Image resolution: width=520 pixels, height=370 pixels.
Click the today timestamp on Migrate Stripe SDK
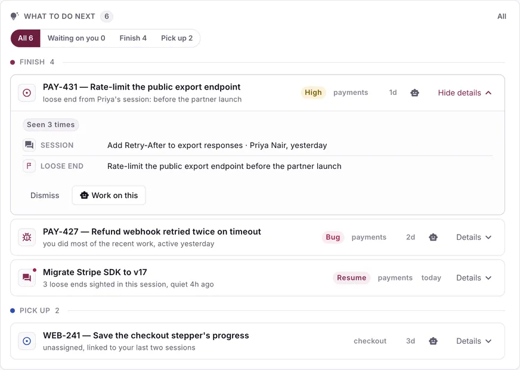click(x=431, y=277)
